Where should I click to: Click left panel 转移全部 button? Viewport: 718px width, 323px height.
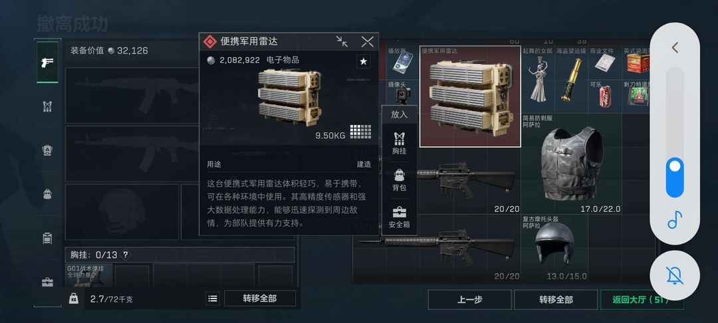260,298
